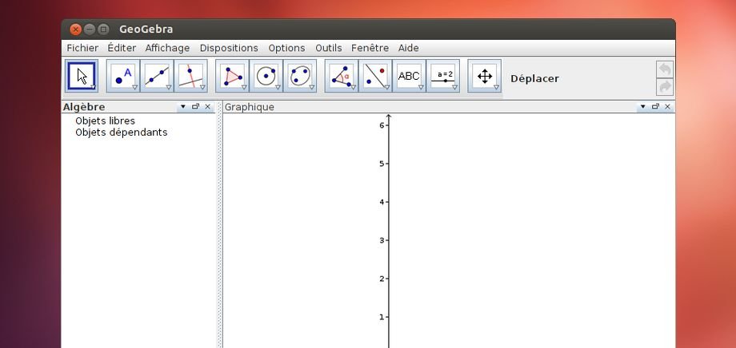Expand the Algèbre panel dropdown triangle
Screen dimensions: 736x348
pyautogui.click(x=182, y=106)
